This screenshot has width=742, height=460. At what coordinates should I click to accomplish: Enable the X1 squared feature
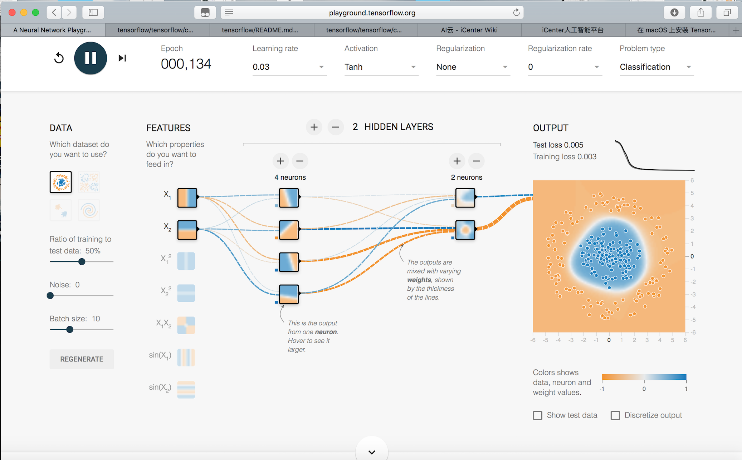pyautogui.click(x=186, y=261)
